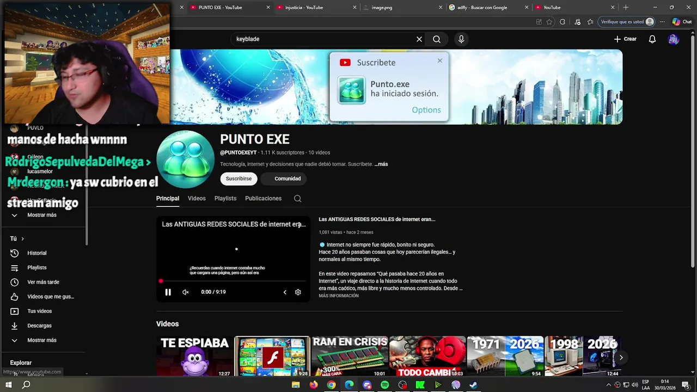Image resolution: width=697 pixels, height=392 pixels.
Task: Open Firefox from the taskbar
Action: 313,385
